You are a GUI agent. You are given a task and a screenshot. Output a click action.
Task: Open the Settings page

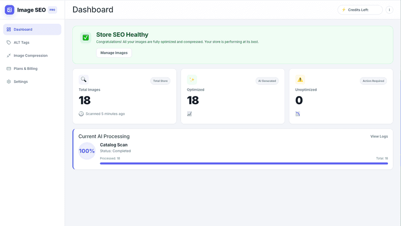[x=32, y=82]
